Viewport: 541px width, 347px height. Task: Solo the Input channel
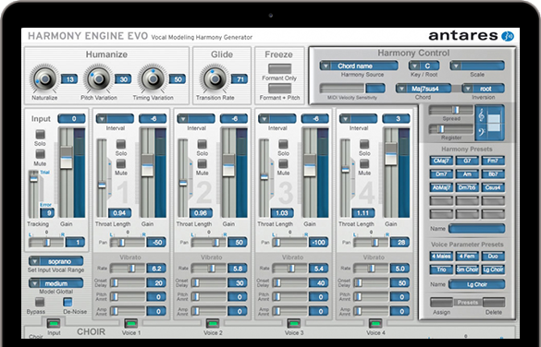tap(41, 134)
